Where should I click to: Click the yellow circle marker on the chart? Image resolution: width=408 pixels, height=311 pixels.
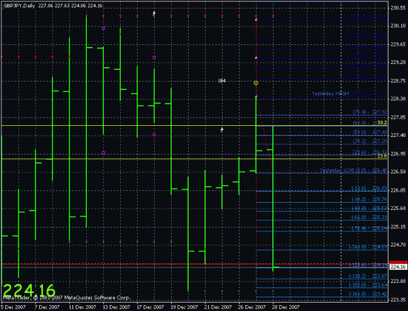(256, 83)
